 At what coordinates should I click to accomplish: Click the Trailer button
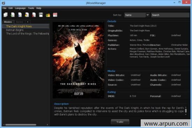point(120,122)
